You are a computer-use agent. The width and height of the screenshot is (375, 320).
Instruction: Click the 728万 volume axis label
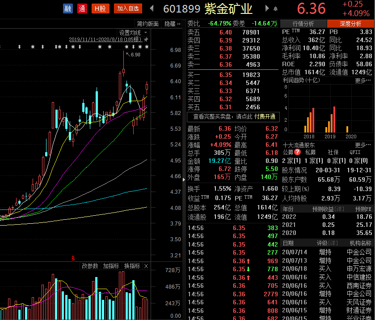click(173, 270)
